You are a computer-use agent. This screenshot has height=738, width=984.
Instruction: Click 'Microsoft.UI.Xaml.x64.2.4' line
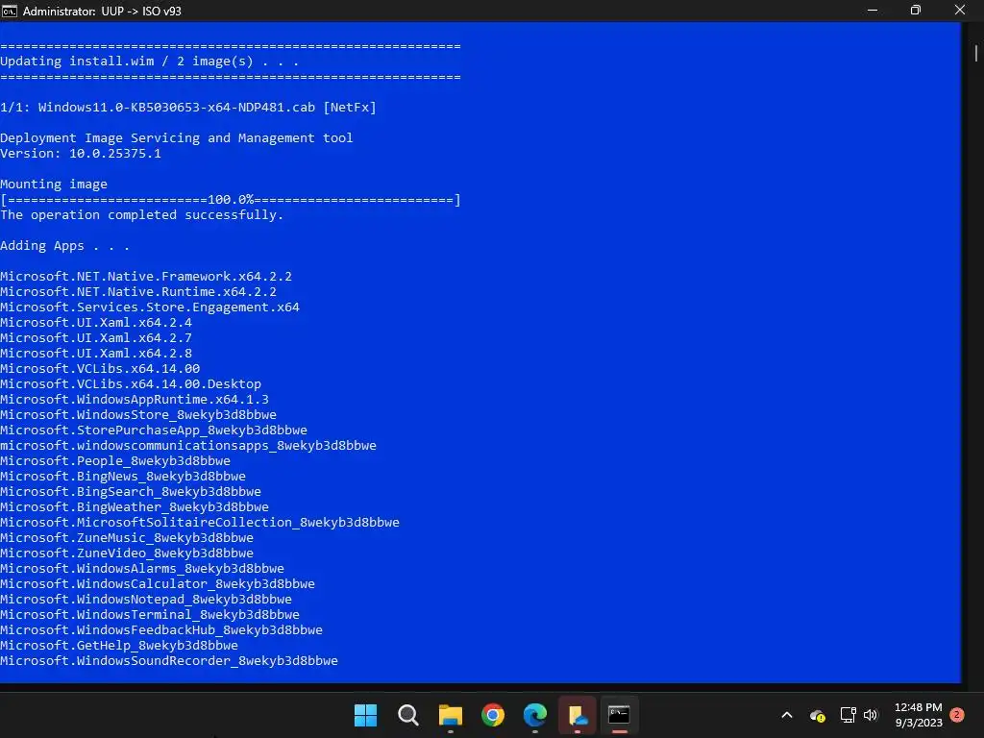click(x=96, y=323)
